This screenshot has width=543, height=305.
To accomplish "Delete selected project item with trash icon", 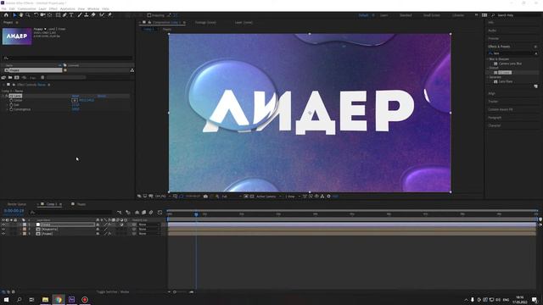I will click(x=42, y=77).
